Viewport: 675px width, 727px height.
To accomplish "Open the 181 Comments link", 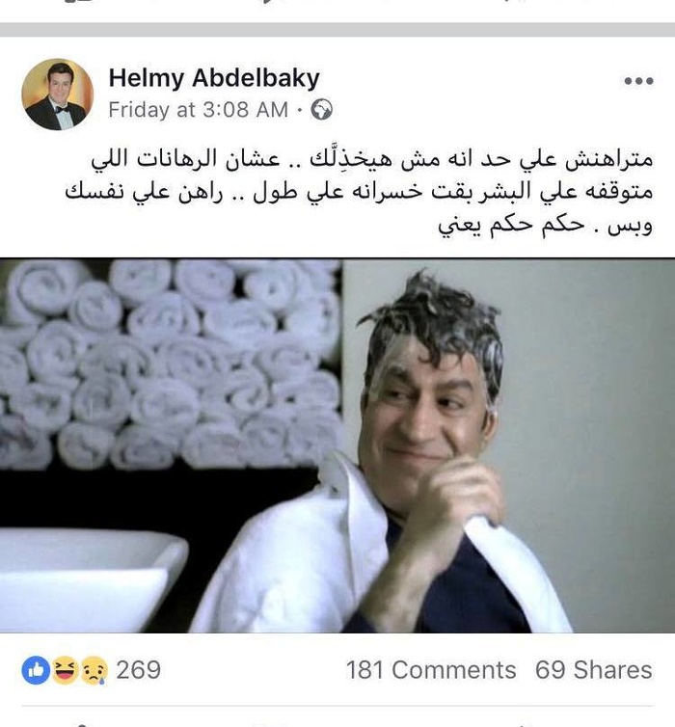I will click(431, 670).
